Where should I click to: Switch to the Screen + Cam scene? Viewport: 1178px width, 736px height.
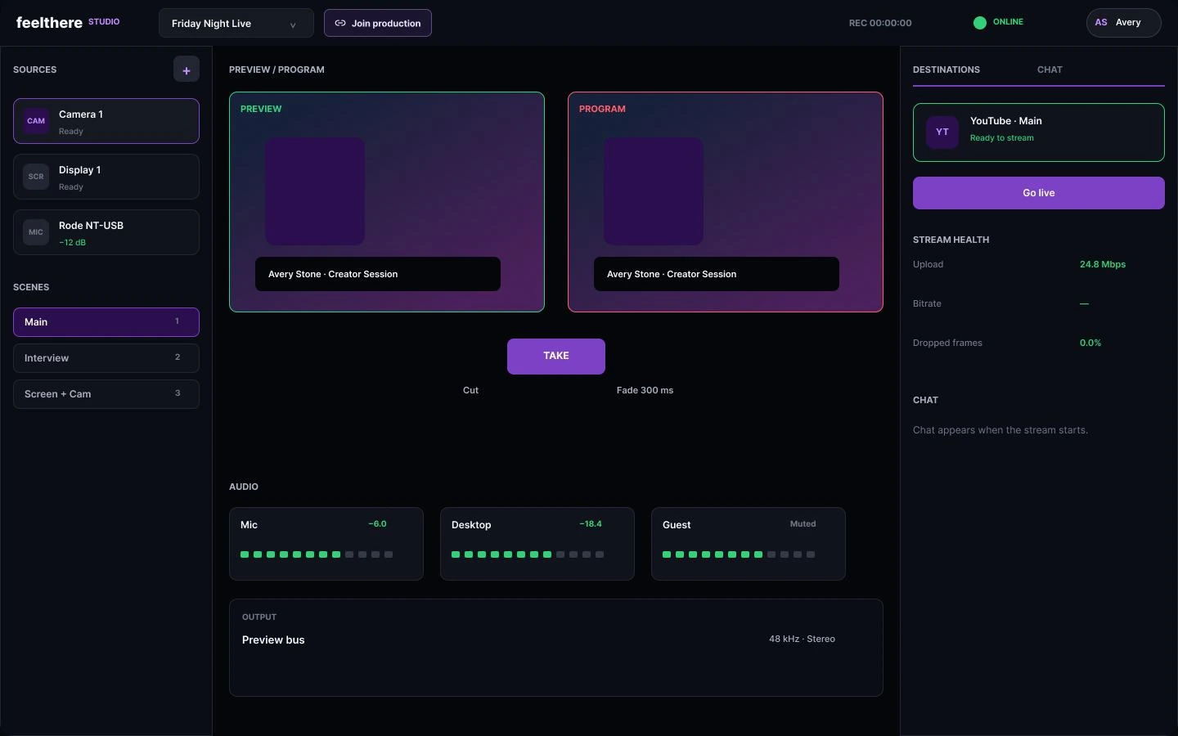tap(106, 394)
